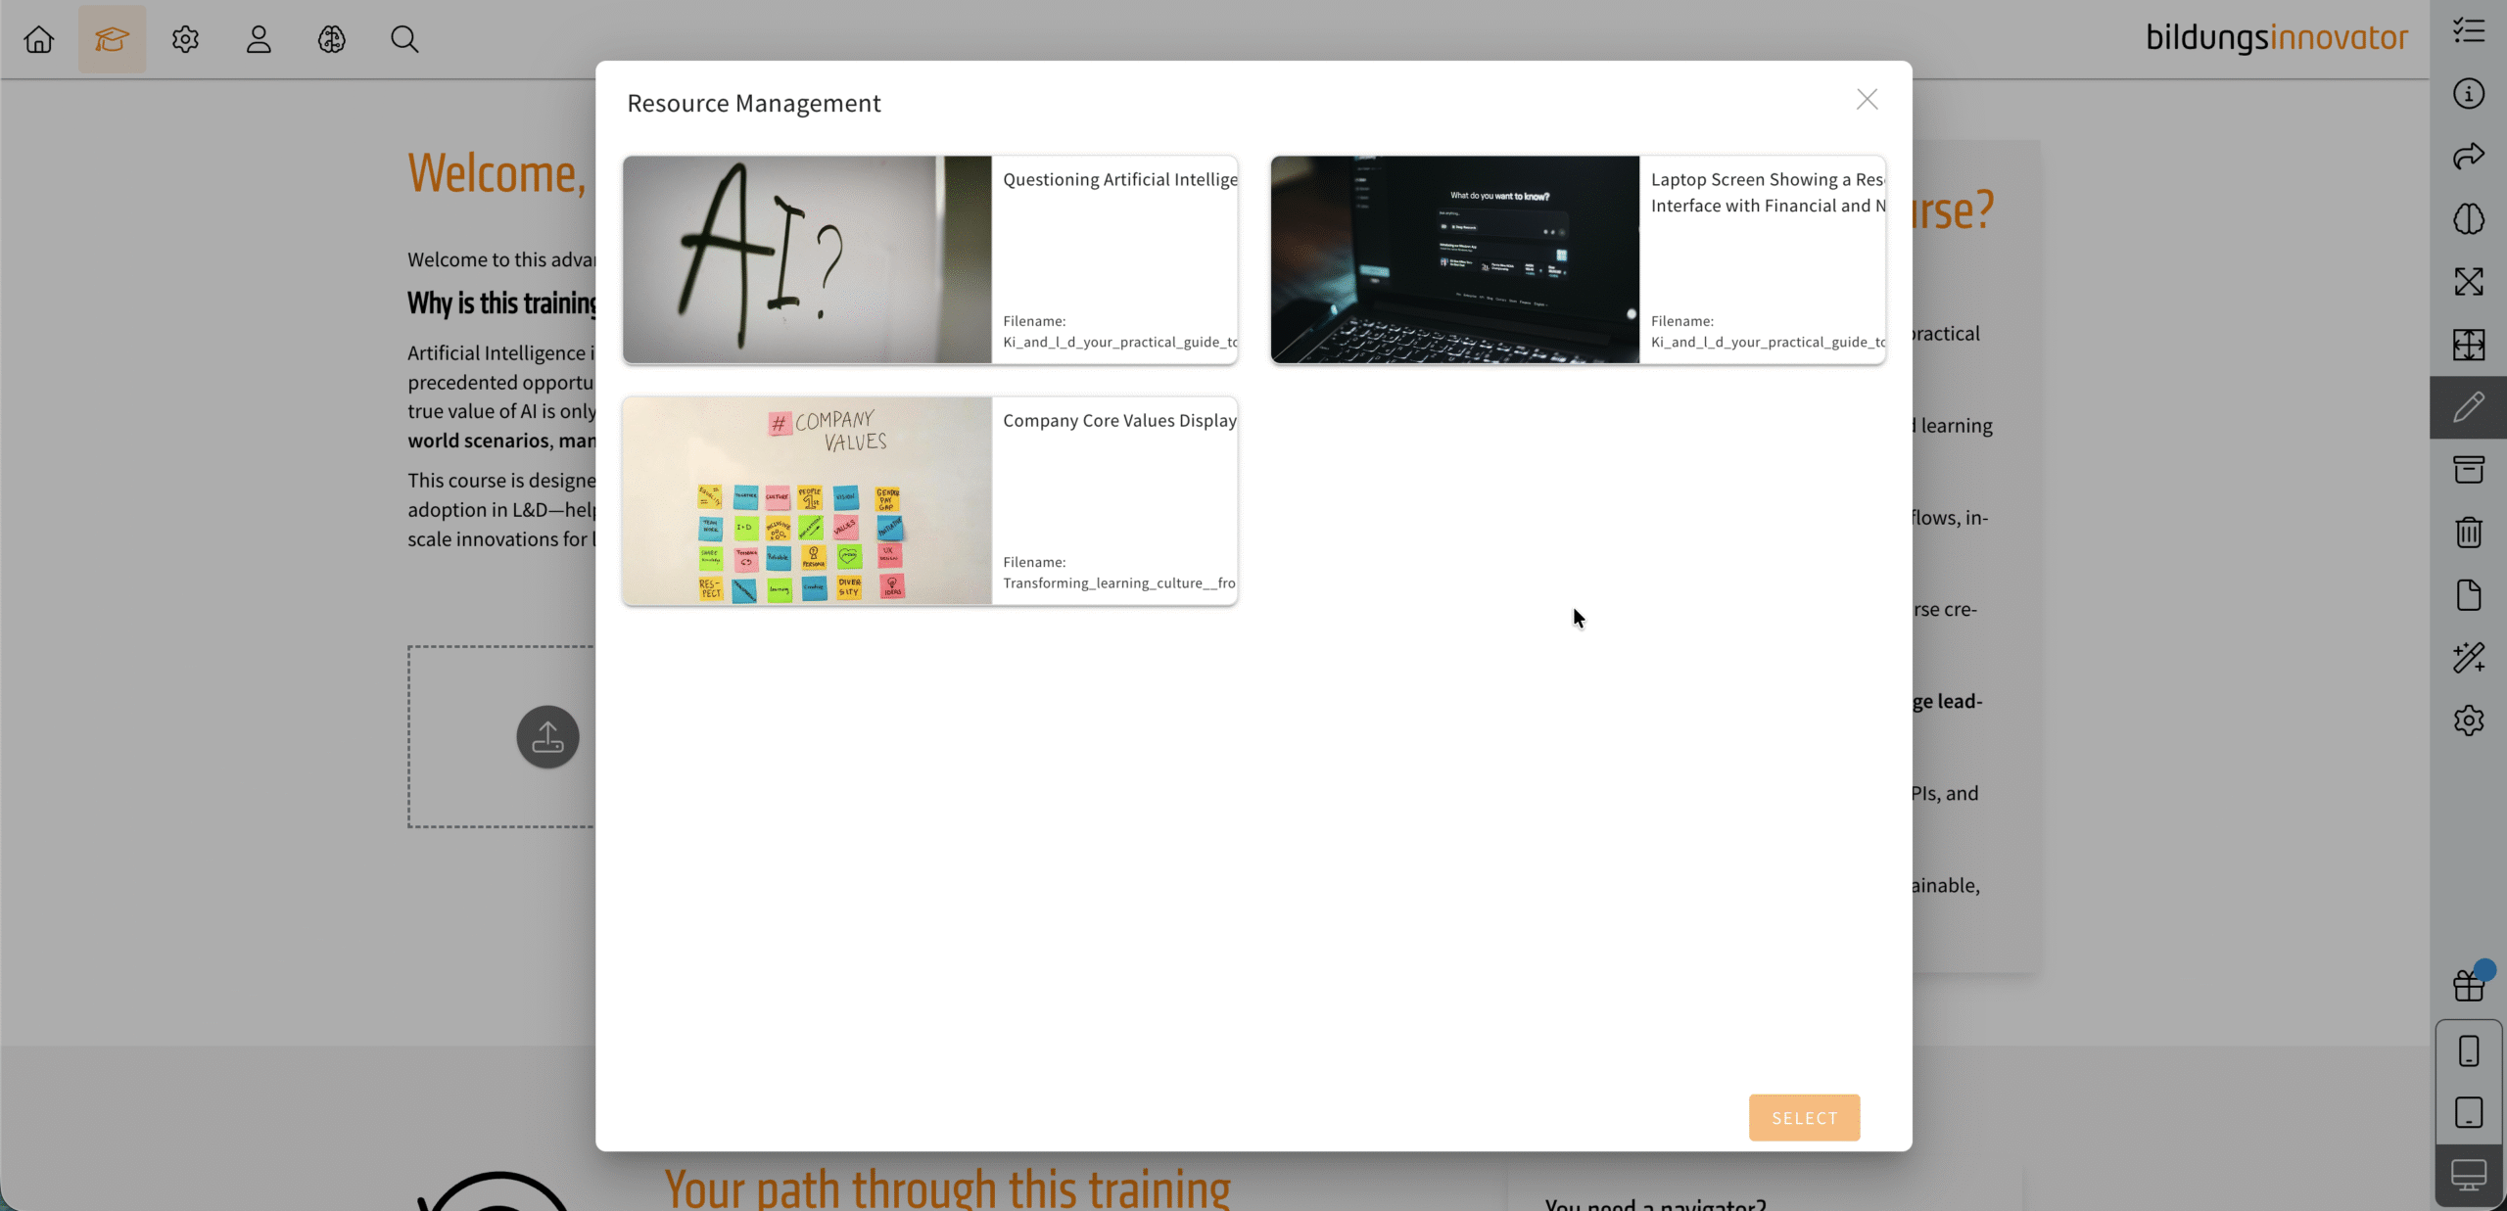Click the magic wand icon in sidebar

[x=2468, y=658]
